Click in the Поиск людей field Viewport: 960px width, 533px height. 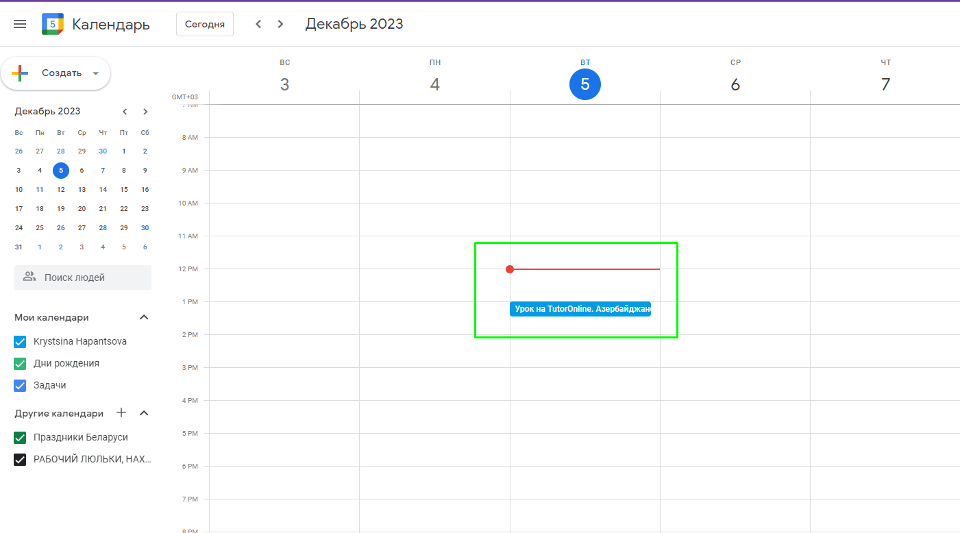coord(83,277)
